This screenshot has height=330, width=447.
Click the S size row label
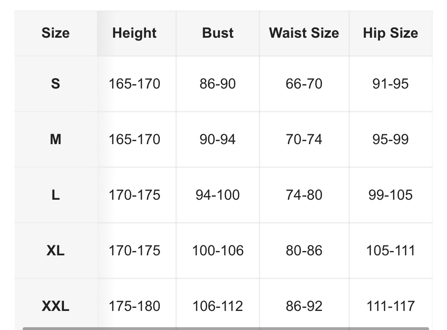pos(56,84)
